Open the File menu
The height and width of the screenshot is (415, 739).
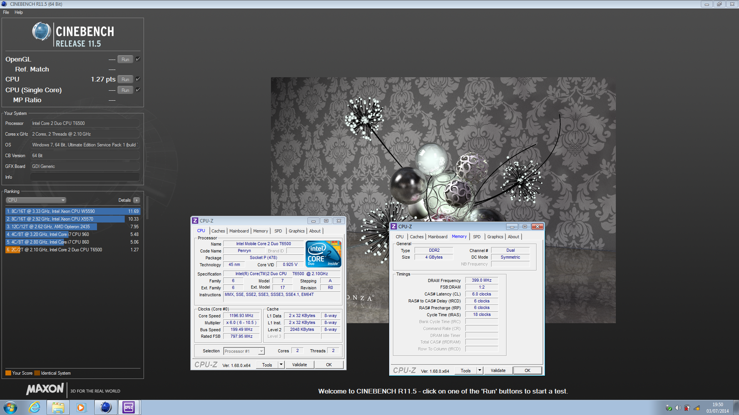(6, 12)
